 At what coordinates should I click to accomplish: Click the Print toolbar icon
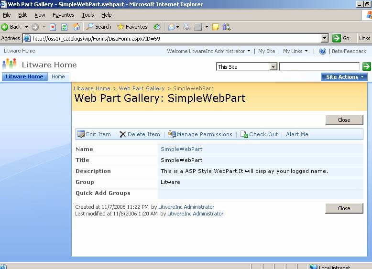point(186,27)
